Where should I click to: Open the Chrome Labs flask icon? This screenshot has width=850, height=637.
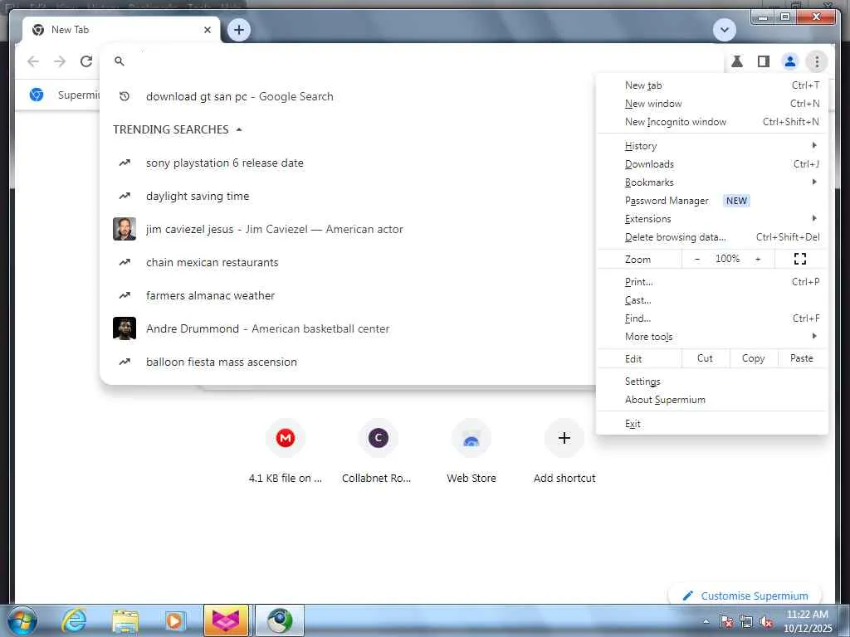(x=737, y=61)
